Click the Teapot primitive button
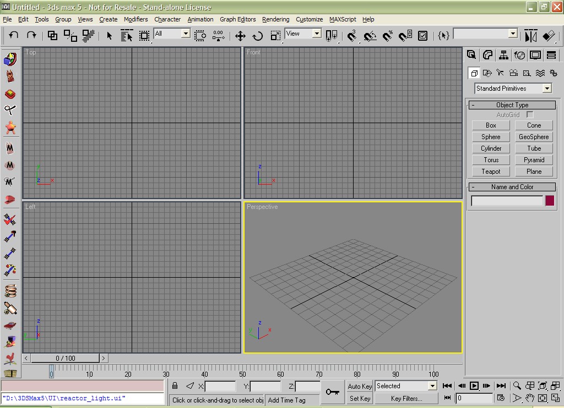Viewport: 564px width, 408px height. coord(491,172)
